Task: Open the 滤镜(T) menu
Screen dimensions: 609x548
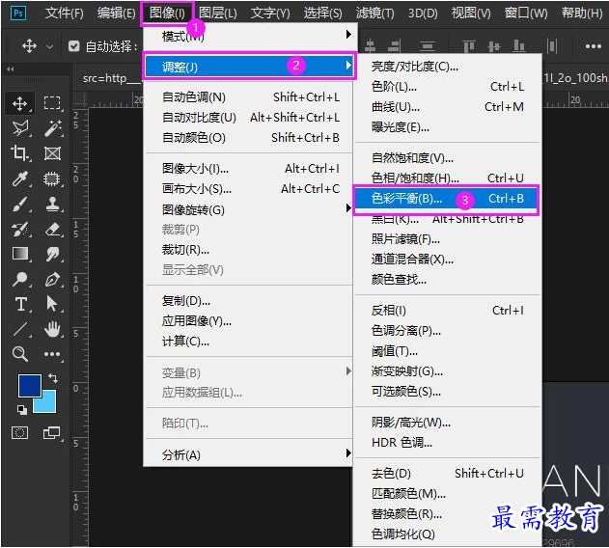Action: point(374,14)
